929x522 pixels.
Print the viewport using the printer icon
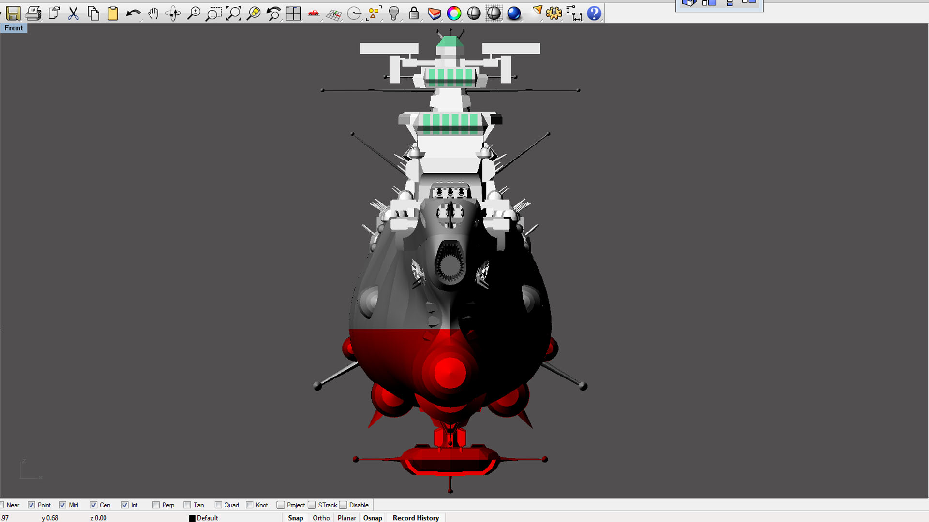[x=33, y=13]
